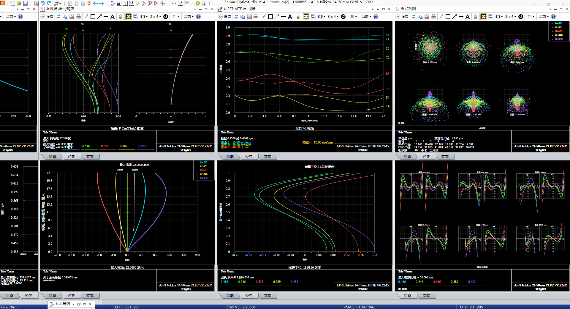Toggle lock on the field curvature window

(x=121, y=17)
